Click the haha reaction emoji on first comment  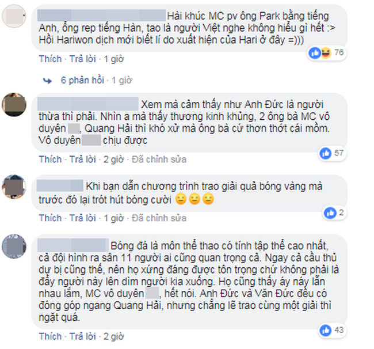point(326,53)
